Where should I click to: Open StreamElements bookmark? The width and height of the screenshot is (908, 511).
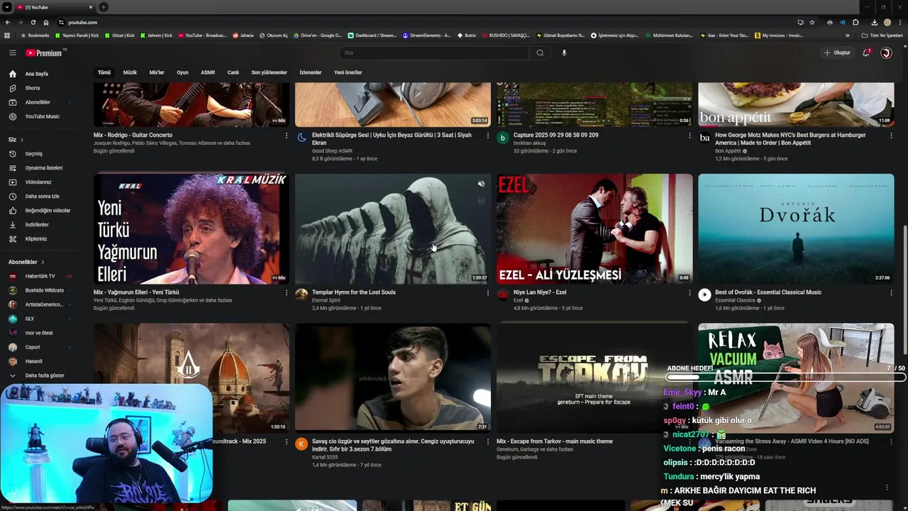point(426,35)
